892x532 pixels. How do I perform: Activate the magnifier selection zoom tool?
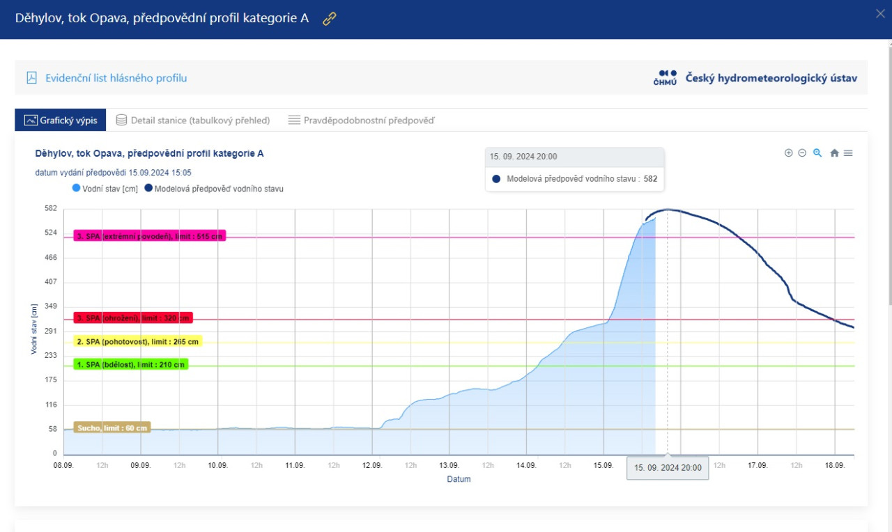coord(817,153)
